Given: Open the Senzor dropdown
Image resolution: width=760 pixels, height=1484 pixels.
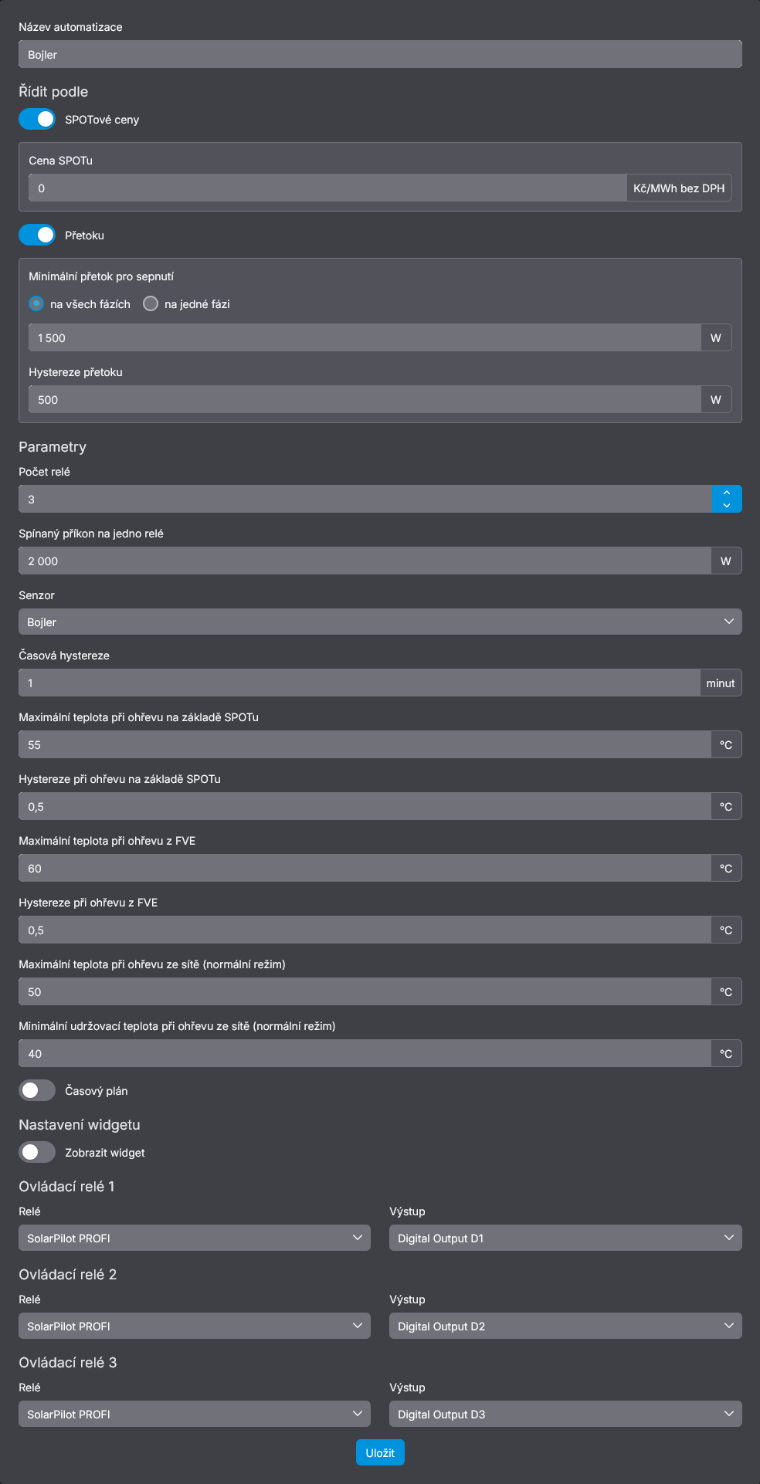Looking at the screenshot, I should coord(380,622).
